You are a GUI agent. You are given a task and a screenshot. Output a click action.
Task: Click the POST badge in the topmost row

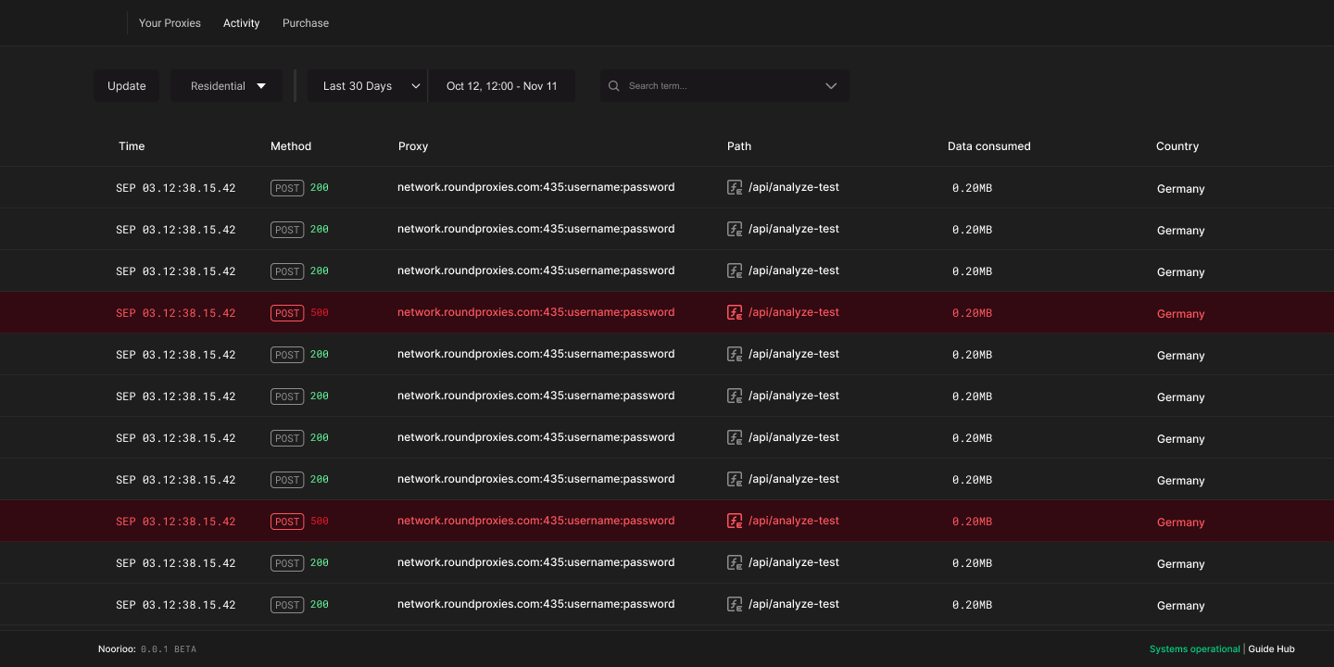287,188
